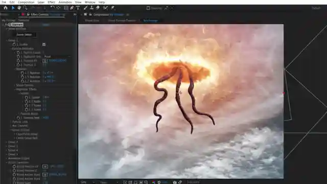Image resolution: width=327 pixels, height=184 pixels.
Task: Open the Effect menu
Action: click(x=51, y=2)
